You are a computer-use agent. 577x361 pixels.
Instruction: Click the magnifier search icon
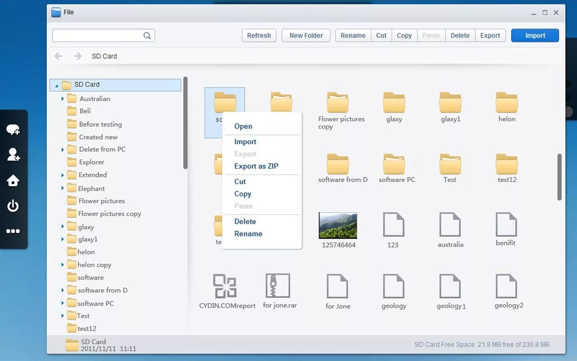(x=147, y=36)
